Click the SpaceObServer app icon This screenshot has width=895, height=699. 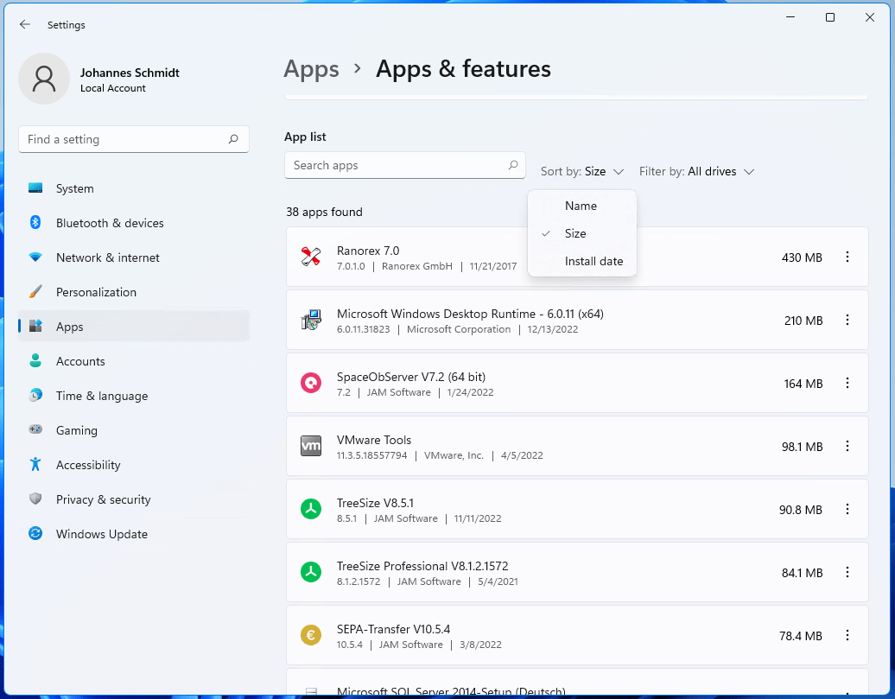tap(311, 383)
